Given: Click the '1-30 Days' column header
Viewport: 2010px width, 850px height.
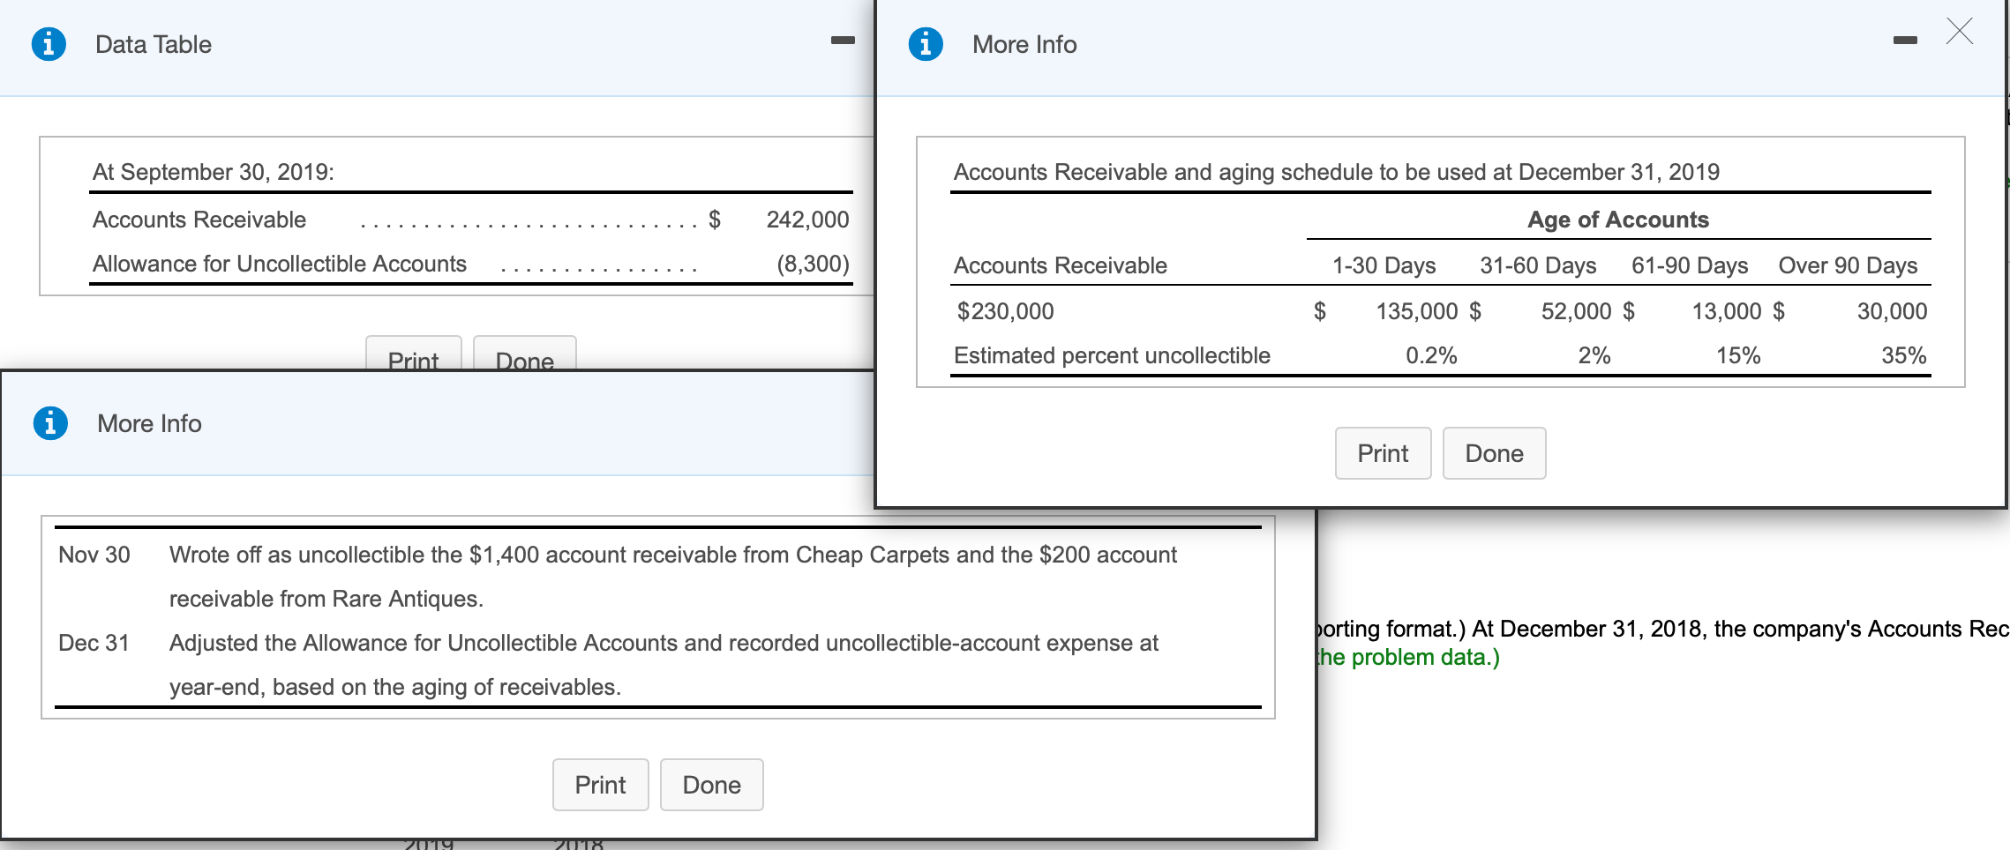Looking at the screenshot, I should (x=1384, y=265).
